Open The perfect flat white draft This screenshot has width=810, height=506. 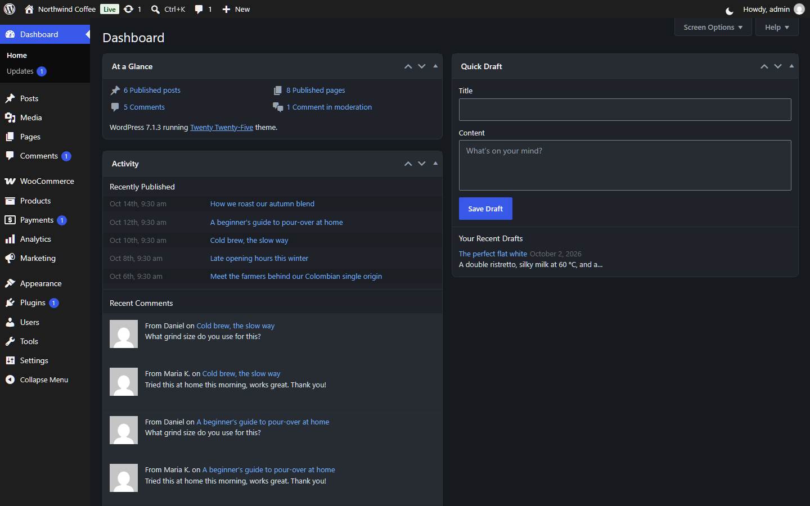click(x=493, y=254)
